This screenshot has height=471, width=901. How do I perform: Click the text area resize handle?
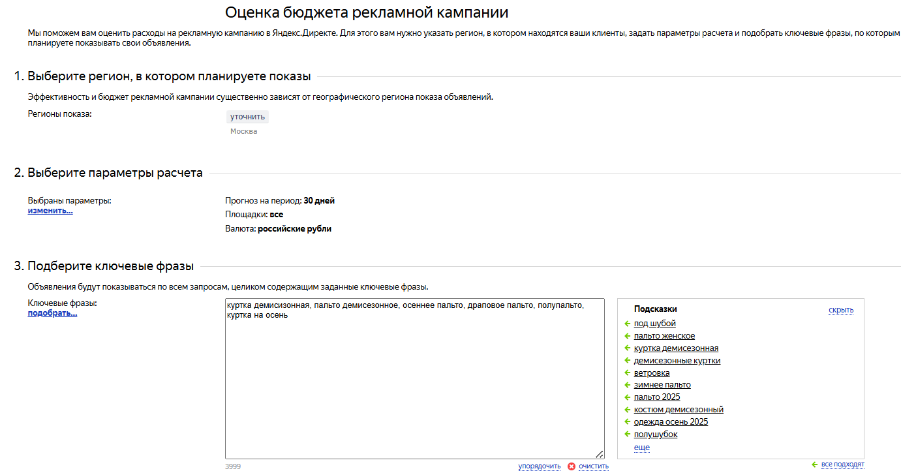pos(600,454)
